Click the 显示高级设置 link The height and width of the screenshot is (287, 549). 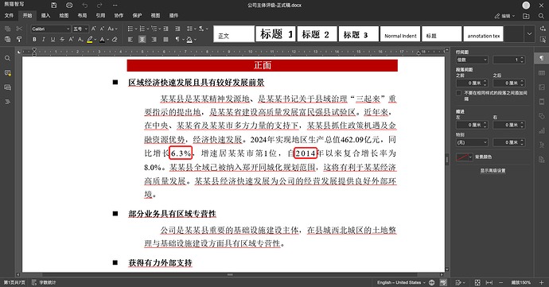click(x=493, y=171)
